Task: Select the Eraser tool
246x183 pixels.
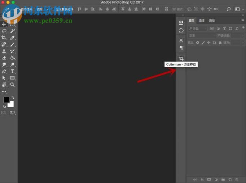Action: coord(4,58)
